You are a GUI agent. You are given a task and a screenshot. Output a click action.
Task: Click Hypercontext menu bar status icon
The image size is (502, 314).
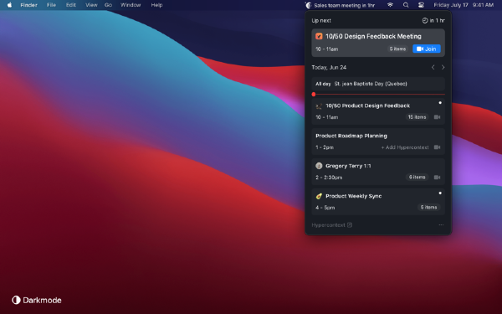(308, 5)
